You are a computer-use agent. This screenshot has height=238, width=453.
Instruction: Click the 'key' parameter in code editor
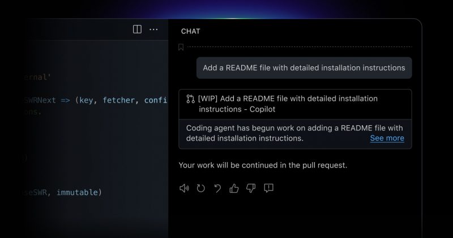click(86, 100)
